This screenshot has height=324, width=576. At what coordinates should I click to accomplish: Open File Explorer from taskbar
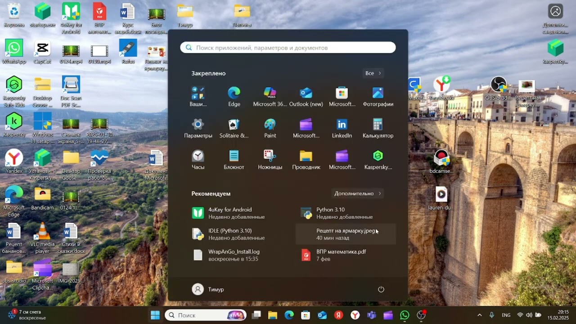(x=273, y=315)
